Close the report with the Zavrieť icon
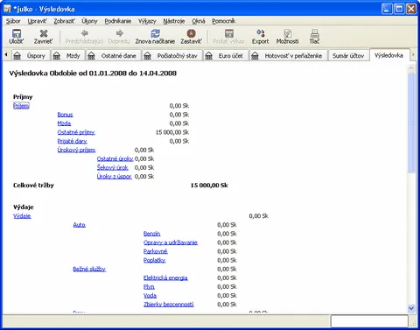This screenshot has width=420, height=330. pos(44,33)
